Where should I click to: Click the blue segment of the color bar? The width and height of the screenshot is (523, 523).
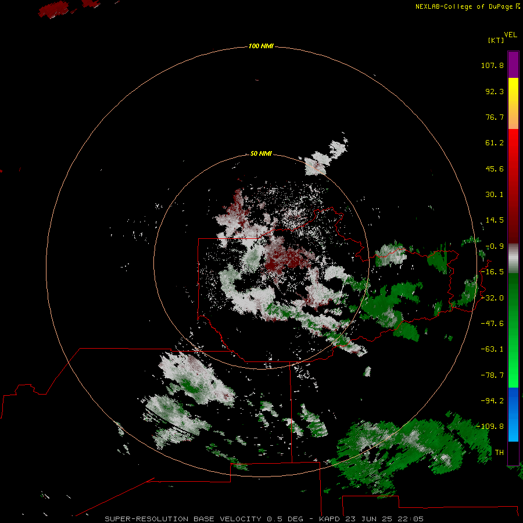[x=513, y=414]
